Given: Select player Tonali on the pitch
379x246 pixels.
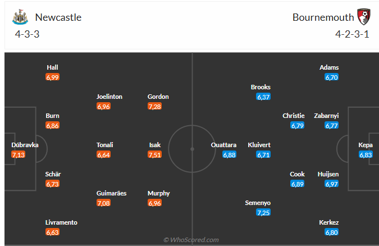Looking at the screenshot, I should click(104, 145).
